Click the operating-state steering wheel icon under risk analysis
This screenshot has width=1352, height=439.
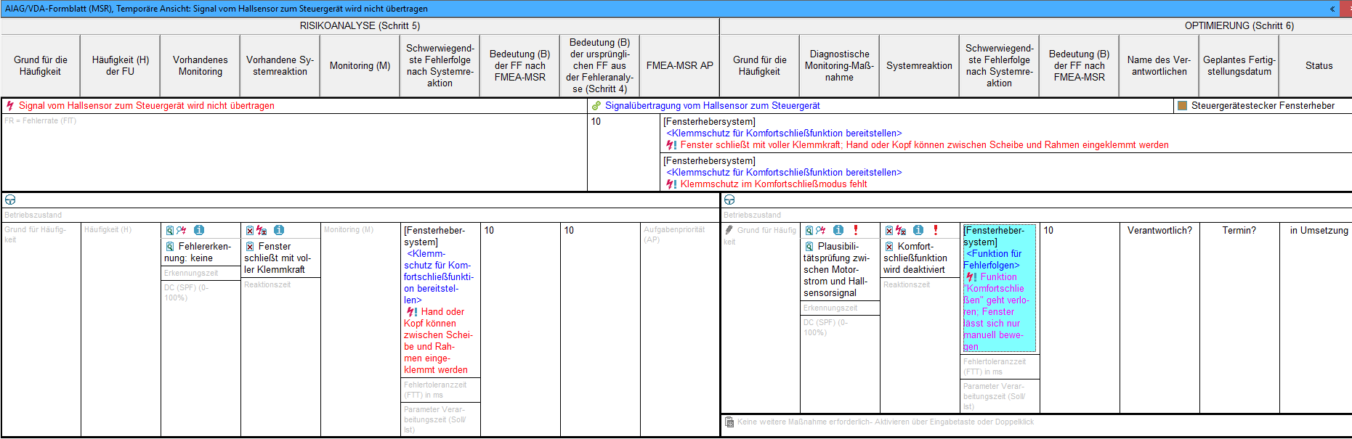10,200
